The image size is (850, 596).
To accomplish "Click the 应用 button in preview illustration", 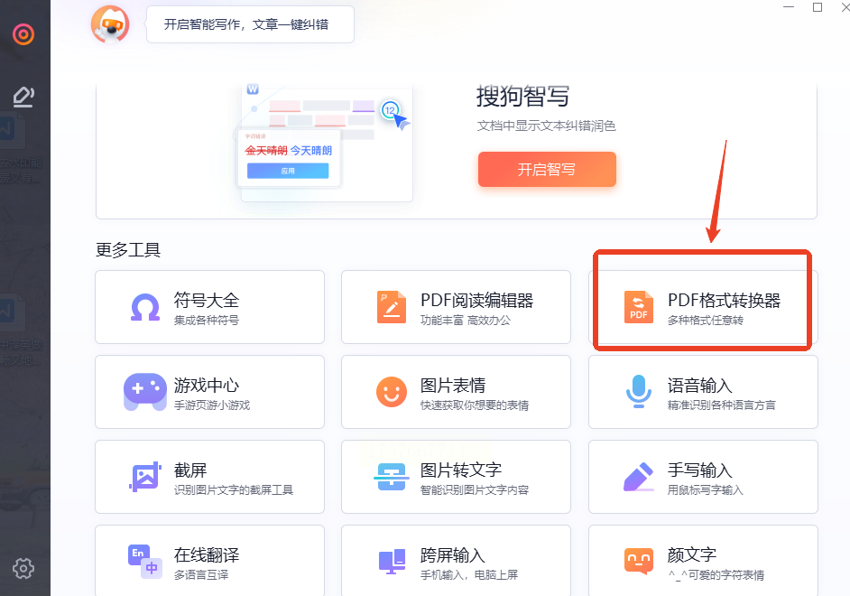I will (288, 171).
